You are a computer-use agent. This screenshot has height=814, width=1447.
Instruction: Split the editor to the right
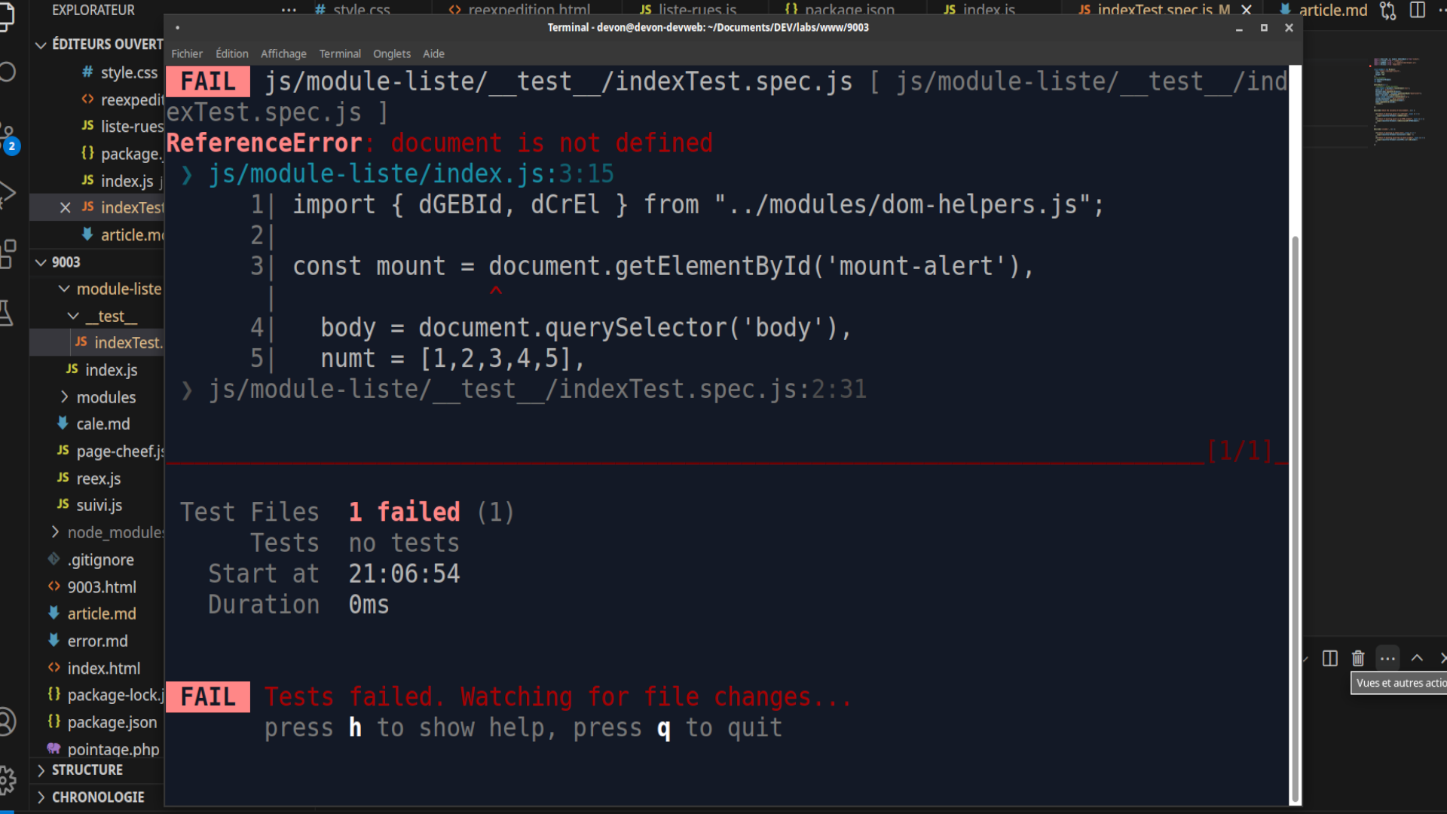(x=1418, y=11)
